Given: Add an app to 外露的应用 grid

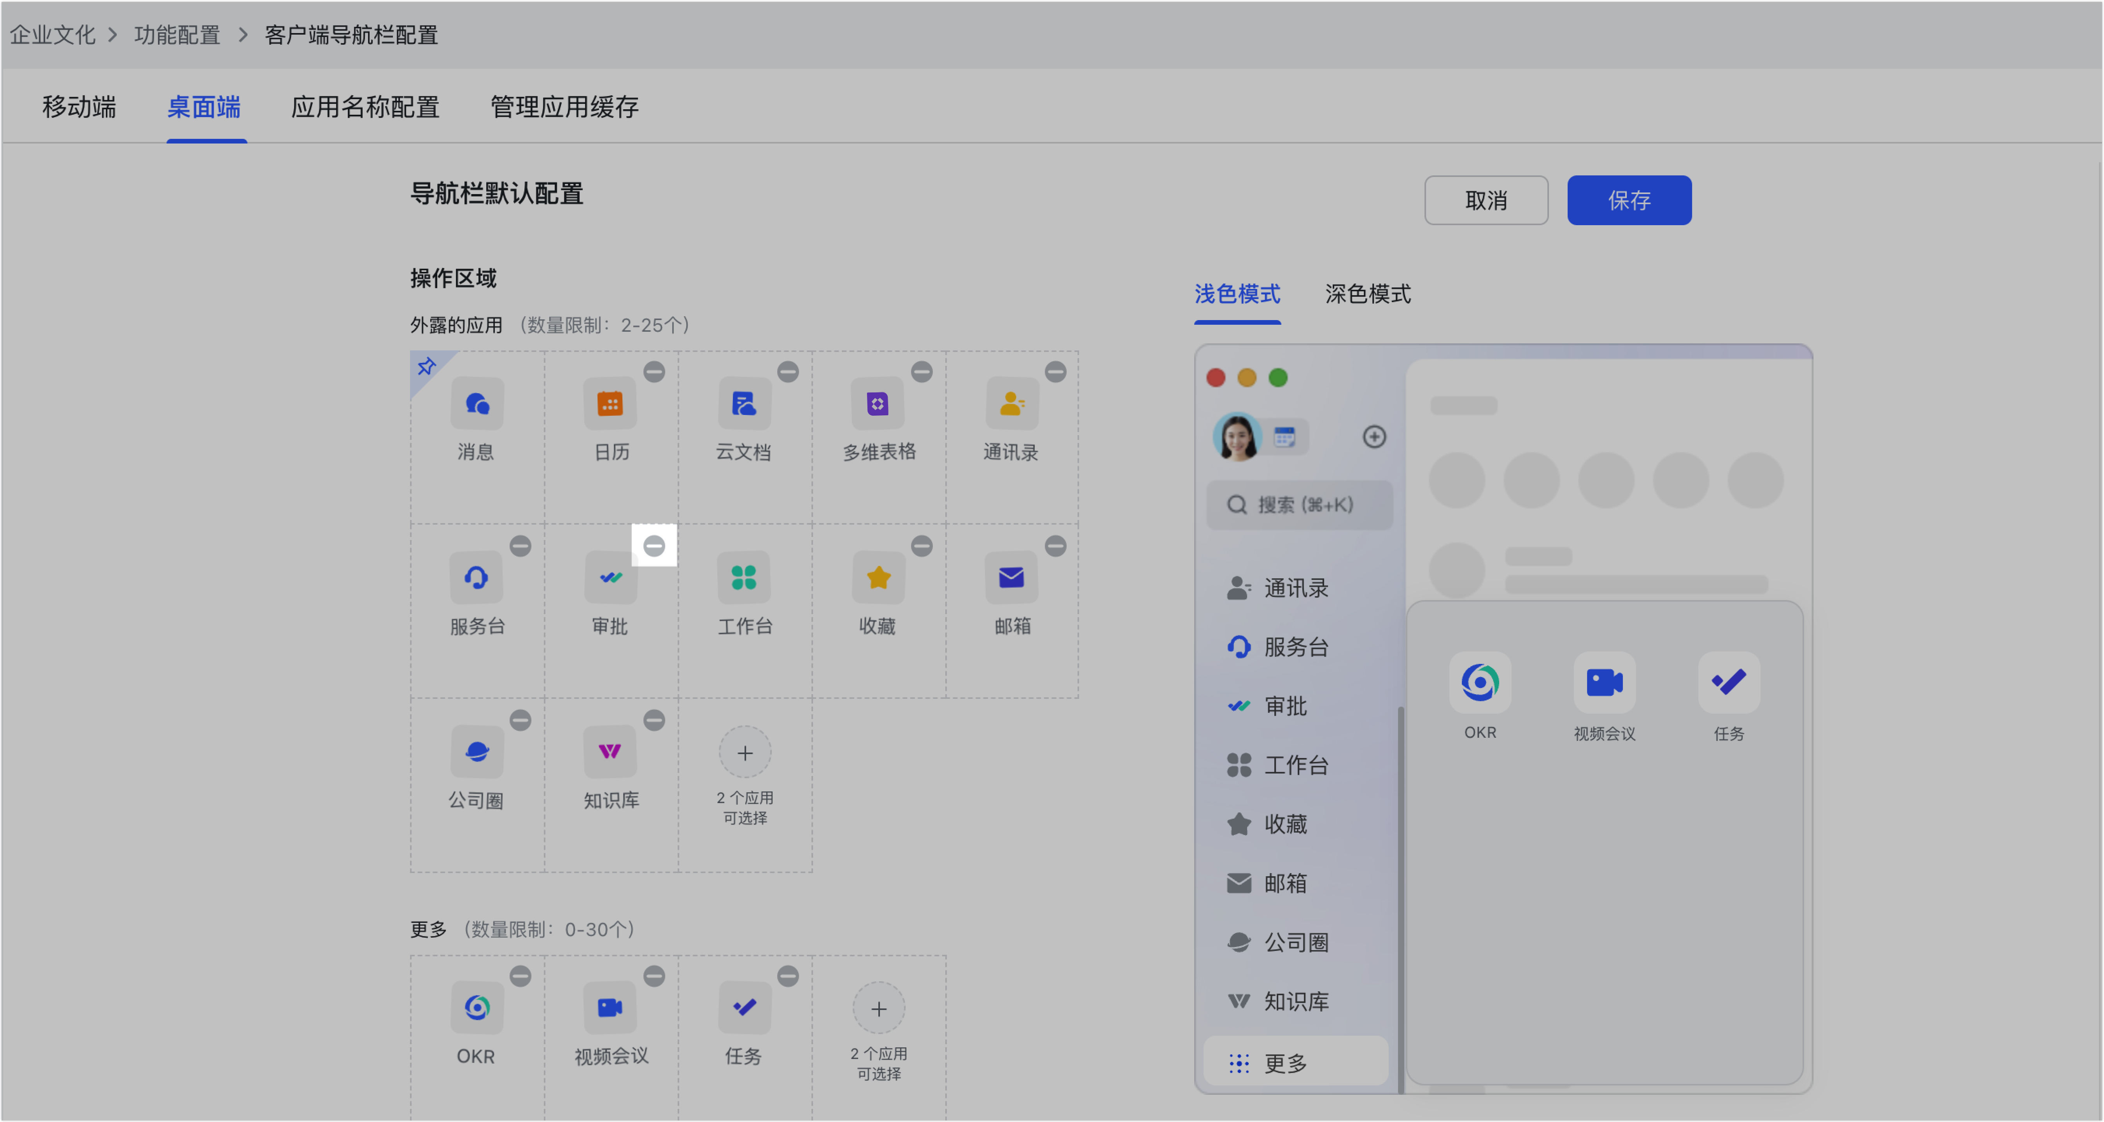Looking at the screenshot, I should pos(745,753).
